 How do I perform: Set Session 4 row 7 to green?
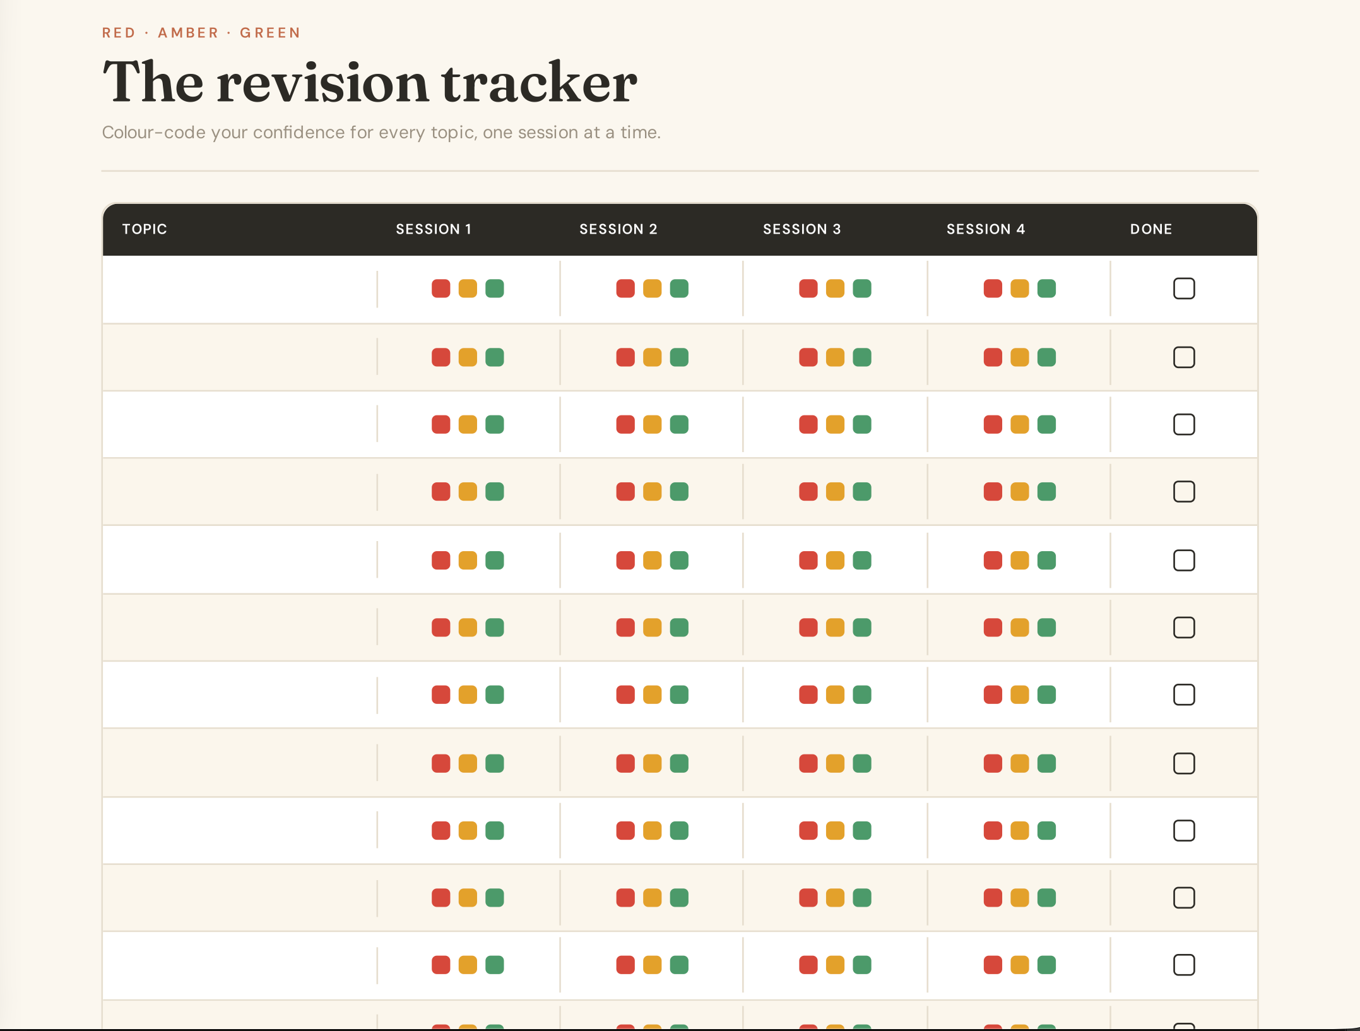click(1046, 694)
